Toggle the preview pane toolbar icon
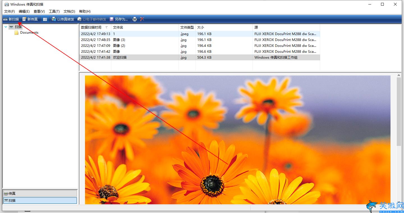404x213 pixels. click(x=45, y=19)
